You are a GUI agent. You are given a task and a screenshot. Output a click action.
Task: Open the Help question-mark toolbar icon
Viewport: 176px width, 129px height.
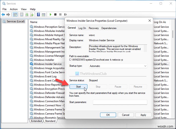pos(38,15)
